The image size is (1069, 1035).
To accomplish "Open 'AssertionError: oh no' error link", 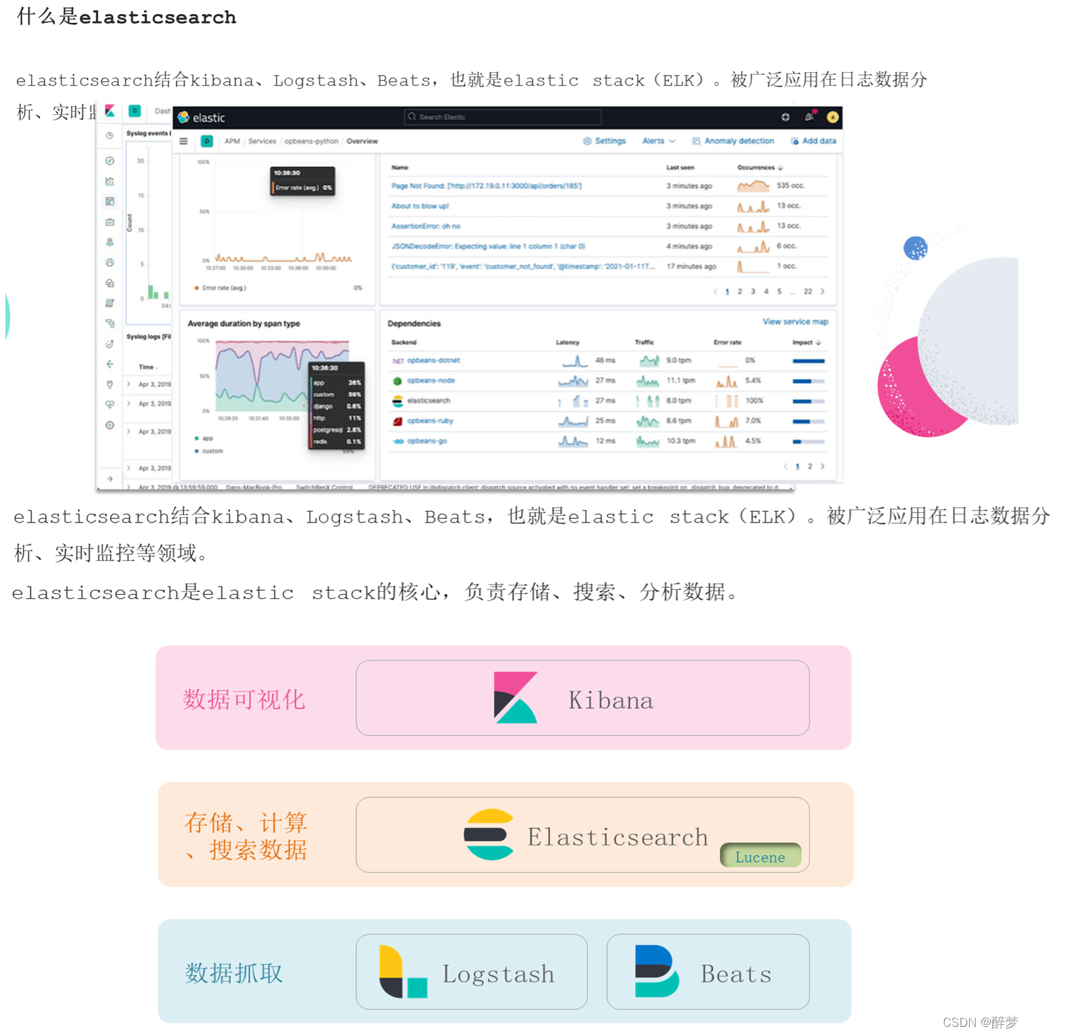I will click(425, 227).
